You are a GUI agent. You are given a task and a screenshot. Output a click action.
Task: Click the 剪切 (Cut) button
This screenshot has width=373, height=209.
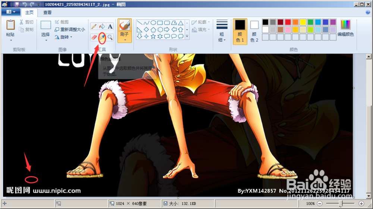[x=26, y=22]
